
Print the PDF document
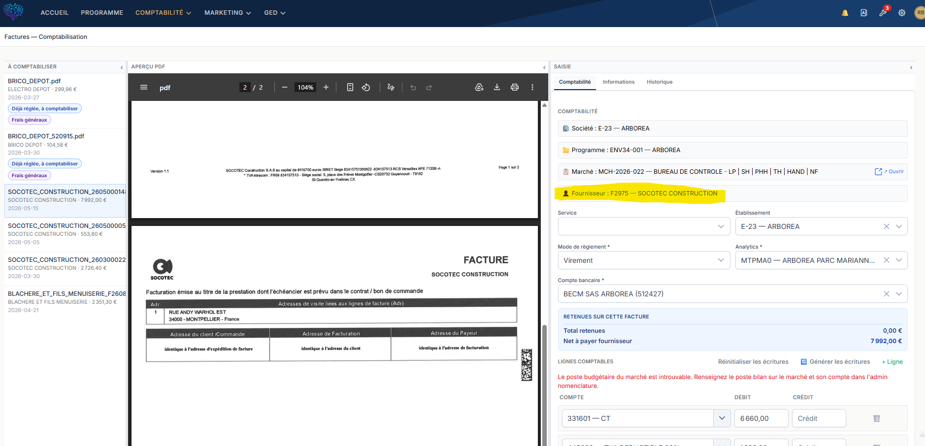pos(515,87)
